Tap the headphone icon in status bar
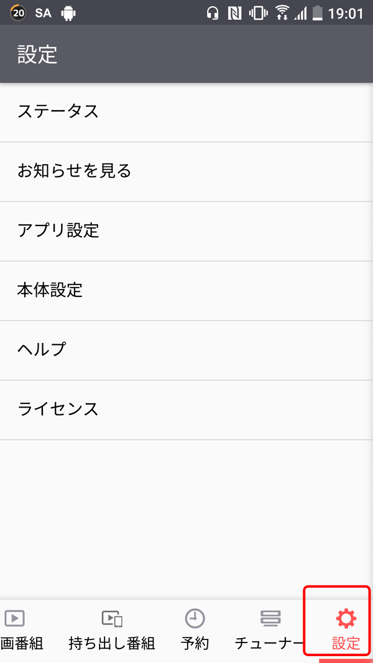 (x=212, y=14)
